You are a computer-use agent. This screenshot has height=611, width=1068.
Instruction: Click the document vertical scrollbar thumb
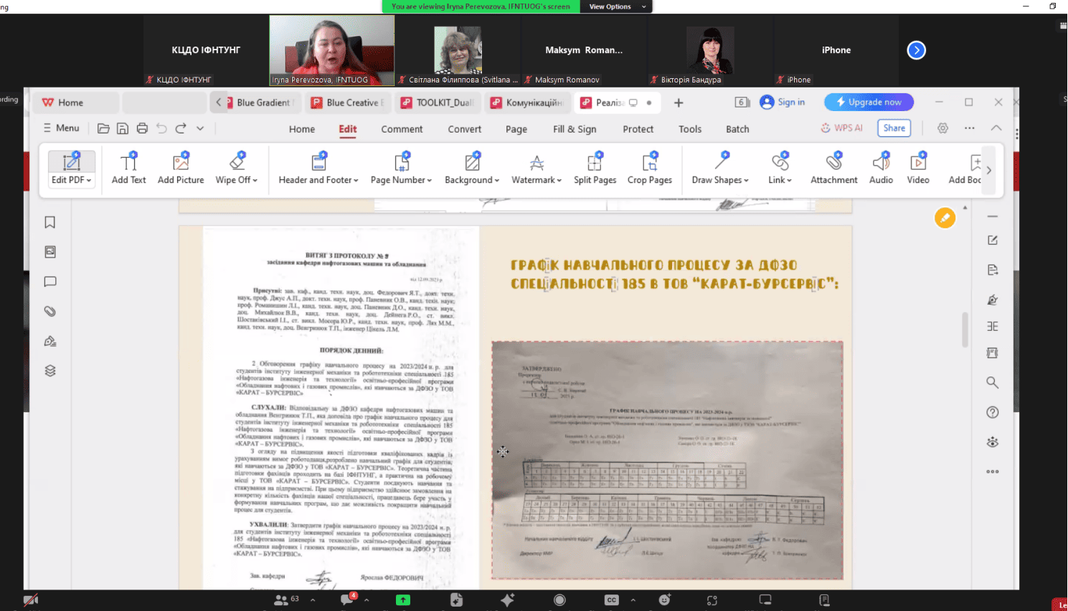pos(965,330)
